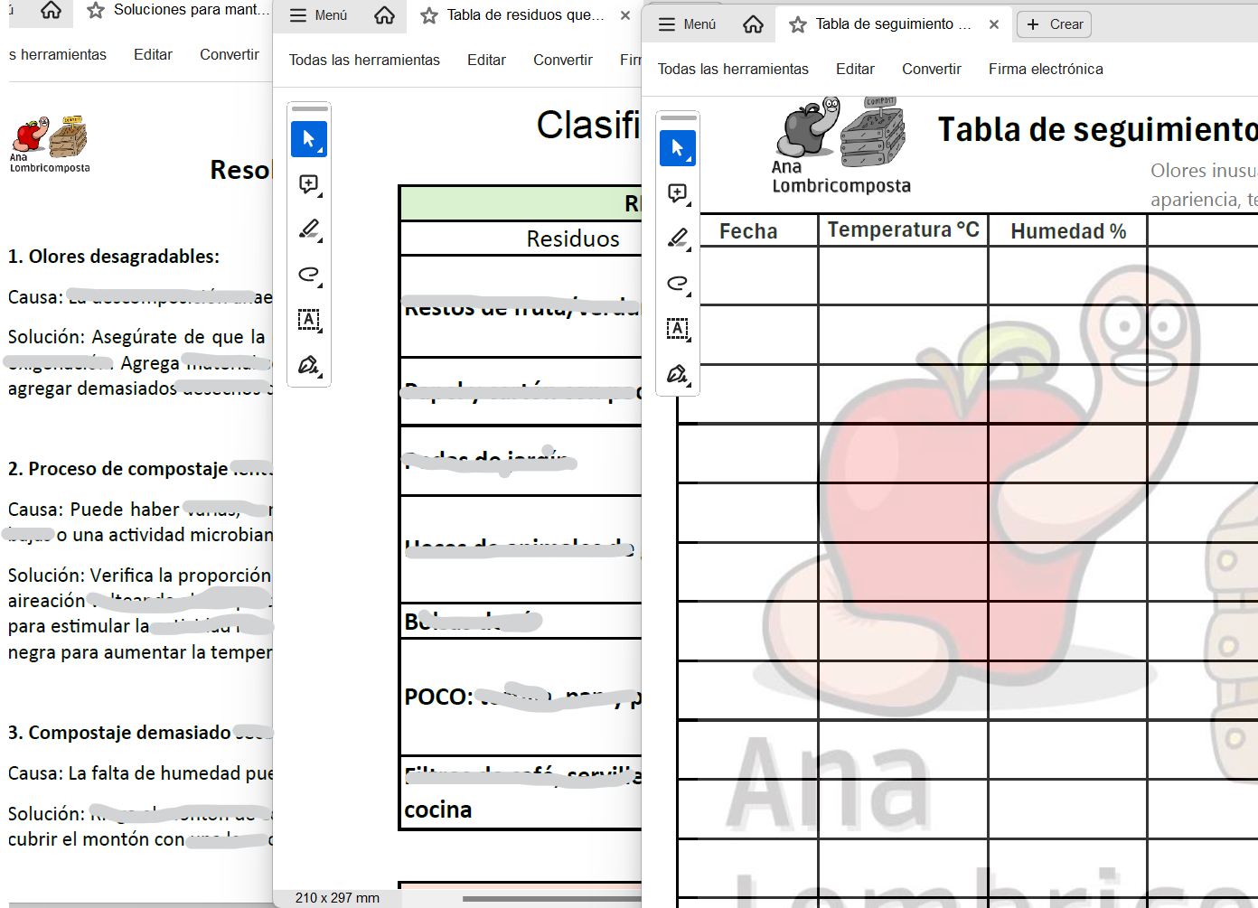The width and height of the screenshot is (1258, 908).
Task: Click the 'Tabla de seguimiento' document title
Action: [x=1097, y=130]
